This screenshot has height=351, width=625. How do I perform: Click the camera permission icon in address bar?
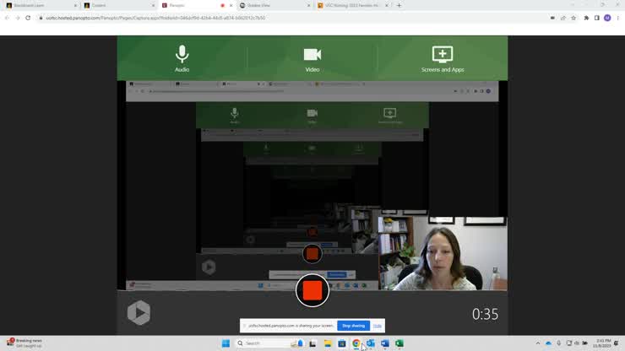[552, 18]
